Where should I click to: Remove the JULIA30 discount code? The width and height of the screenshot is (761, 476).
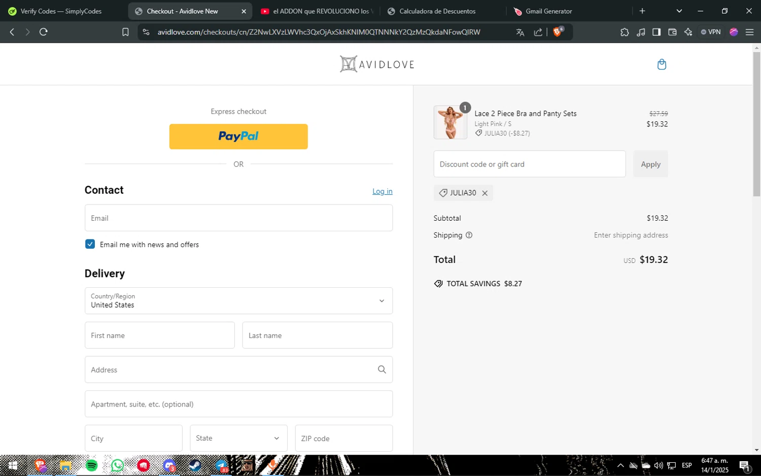point(485,193)
